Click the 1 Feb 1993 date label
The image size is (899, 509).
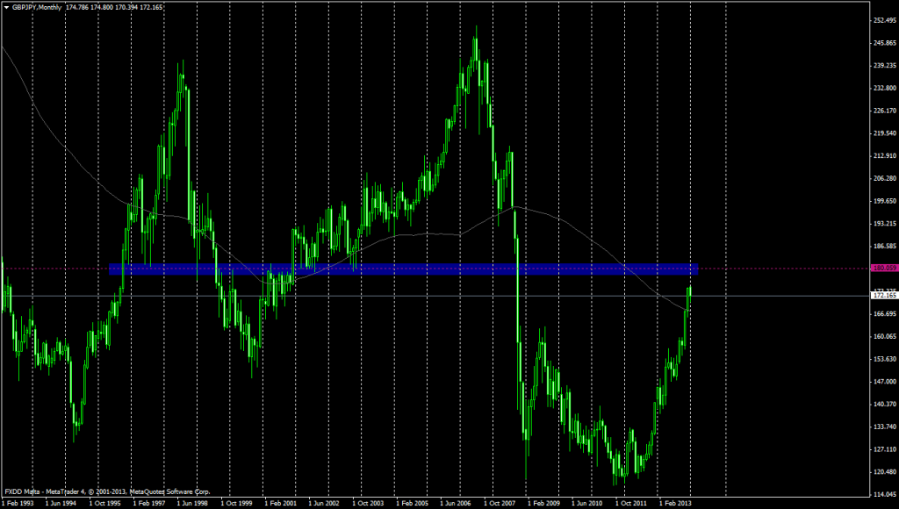coord(19,504)
